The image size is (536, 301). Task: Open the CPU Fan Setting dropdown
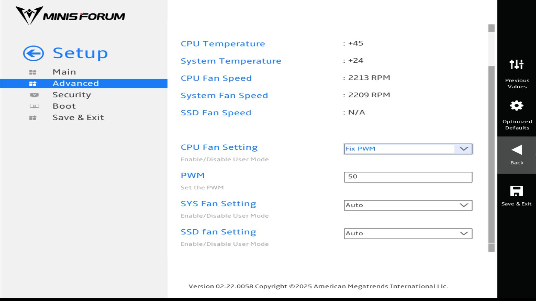click(408, 149)
